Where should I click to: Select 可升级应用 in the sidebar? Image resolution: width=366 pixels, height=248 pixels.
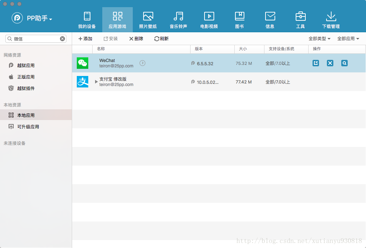tap(28, 127)
